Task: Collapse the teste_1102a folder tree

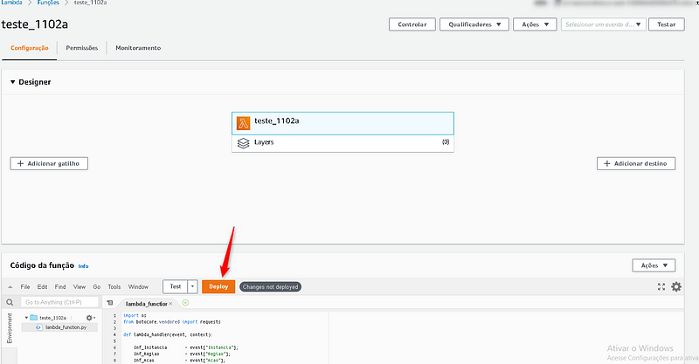Action: pyautogui.click(x=26, y=318)
